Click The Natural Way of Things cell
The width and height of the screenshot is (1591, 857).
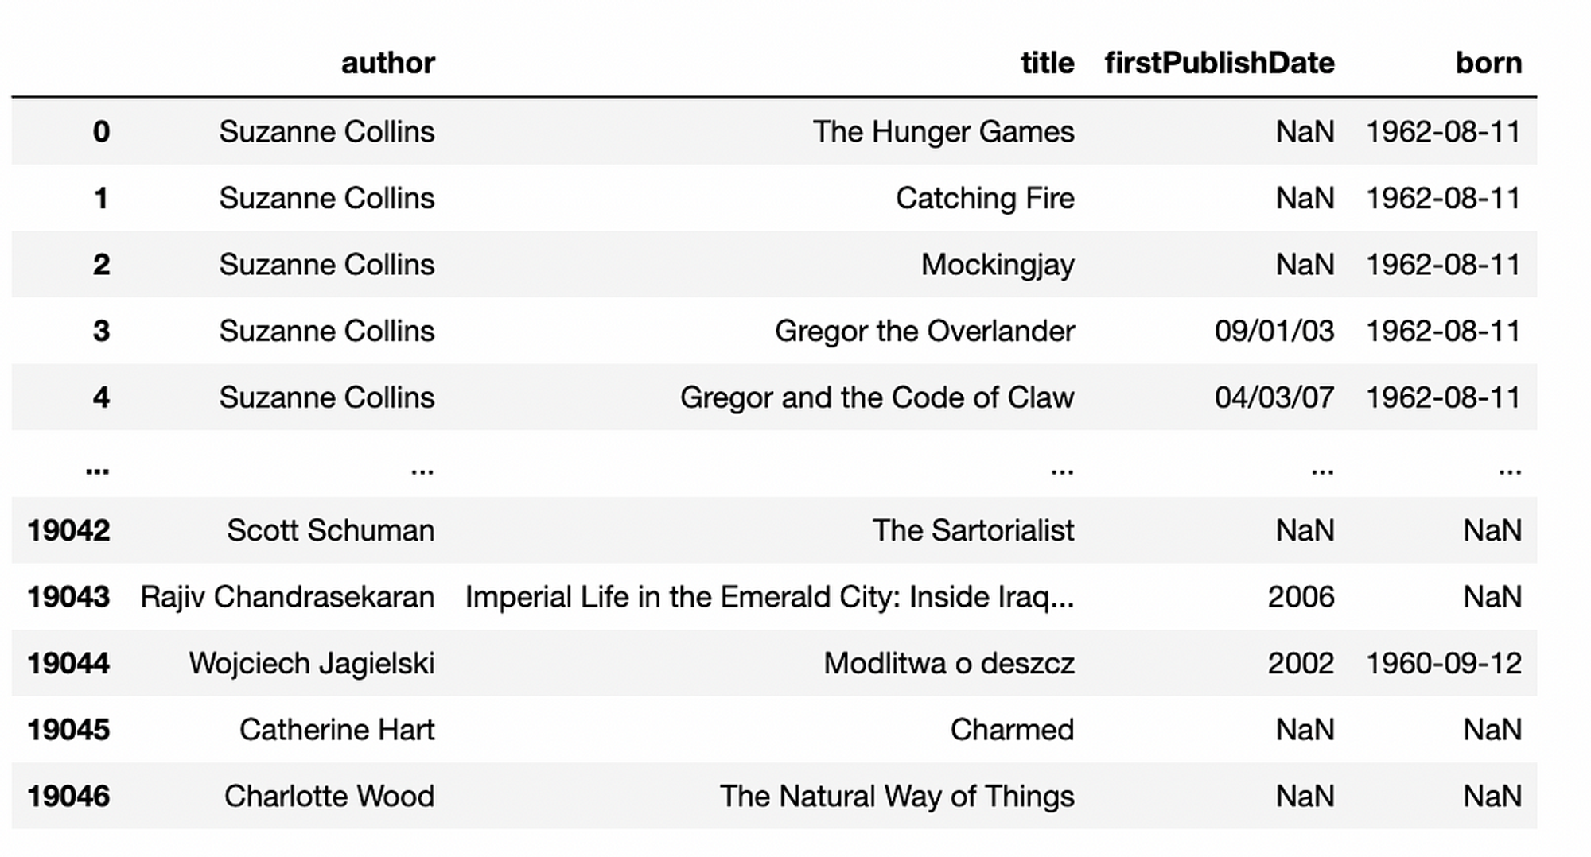point(897,796)
